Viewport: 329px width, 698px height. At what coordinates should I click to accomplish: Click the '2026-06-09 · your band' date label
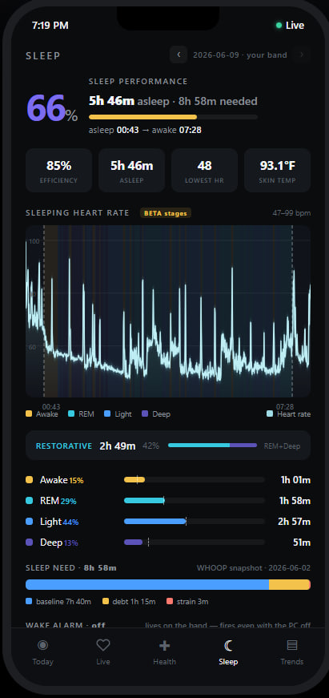[240, 55]
